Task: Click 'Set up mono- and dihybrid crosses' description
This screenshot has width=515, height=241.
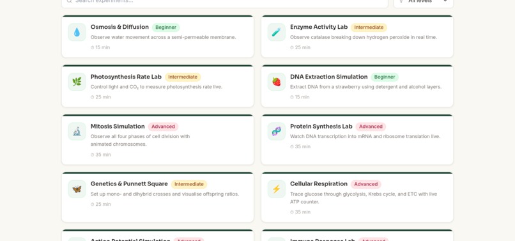Action: pos(165,194)
